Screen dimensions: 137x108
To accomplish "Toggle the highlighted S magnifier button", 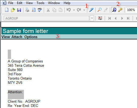I will (114, 10).
